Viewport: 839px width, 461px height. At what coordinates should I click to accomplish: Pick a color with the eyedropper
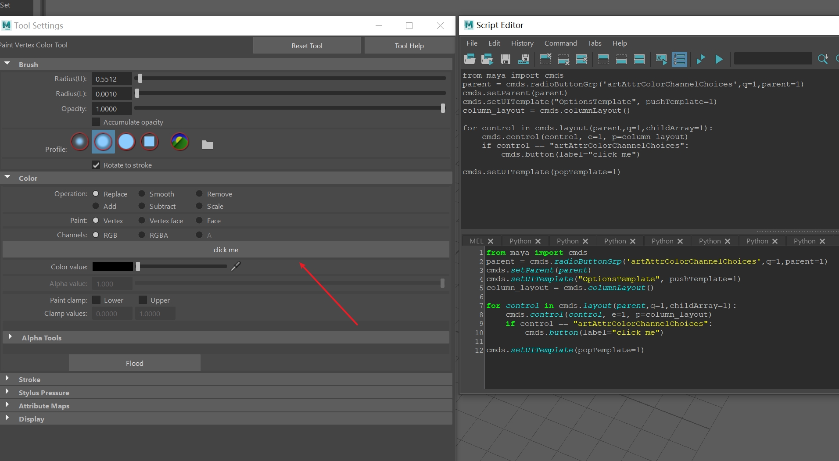point(236,266)
